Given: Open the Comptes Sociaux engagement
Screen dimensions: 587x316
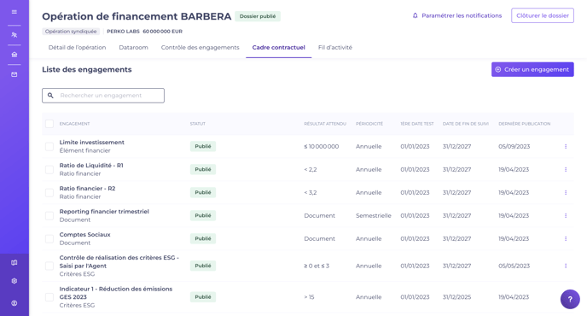Looking at the screenshot, I should (85, 235).
